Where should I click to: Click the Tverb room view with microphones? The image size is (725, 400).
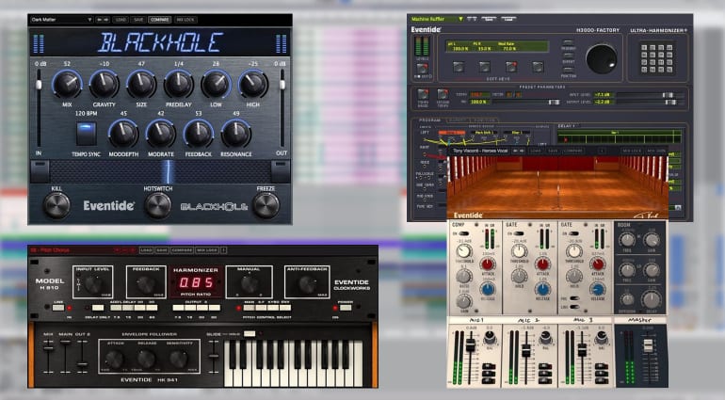click(557, 186)
